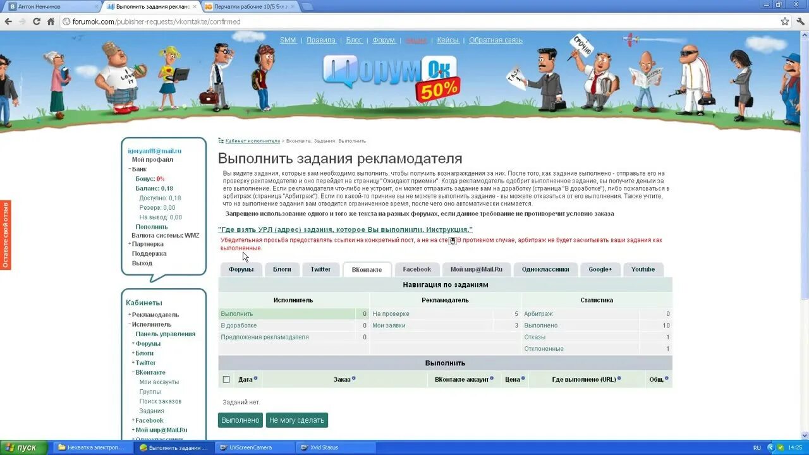Viewport: 809px width, 455px height.
Task: Switch to the Google+ tab
Action: (600, 269)
